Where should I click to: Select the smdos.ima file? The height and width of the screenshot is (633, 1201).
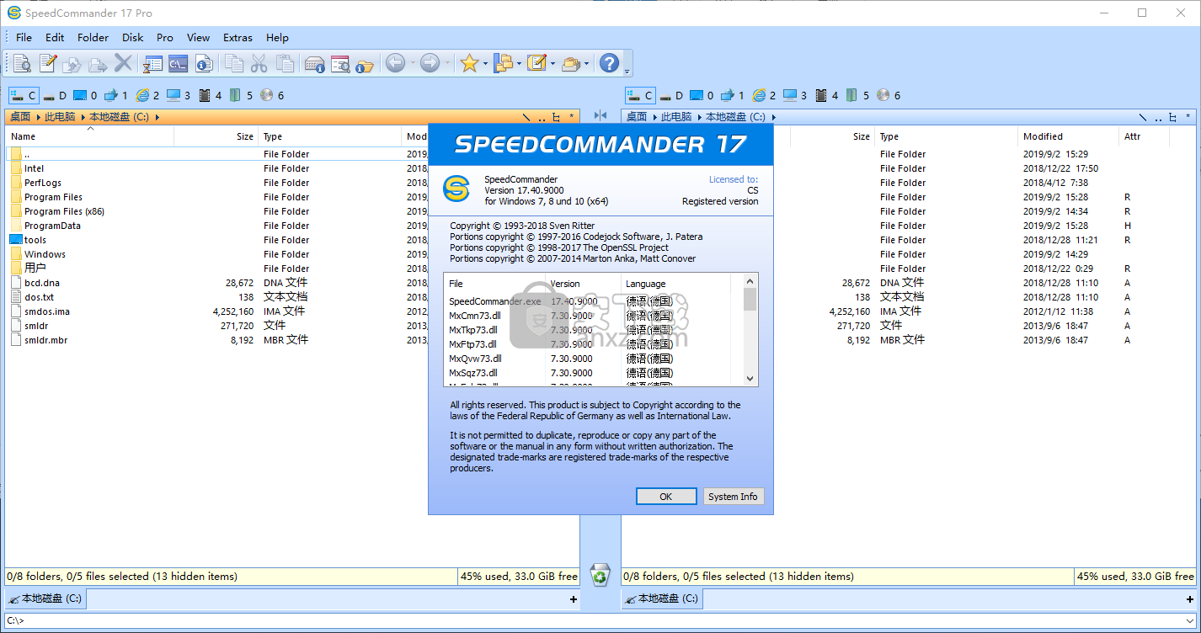[47, 311]
